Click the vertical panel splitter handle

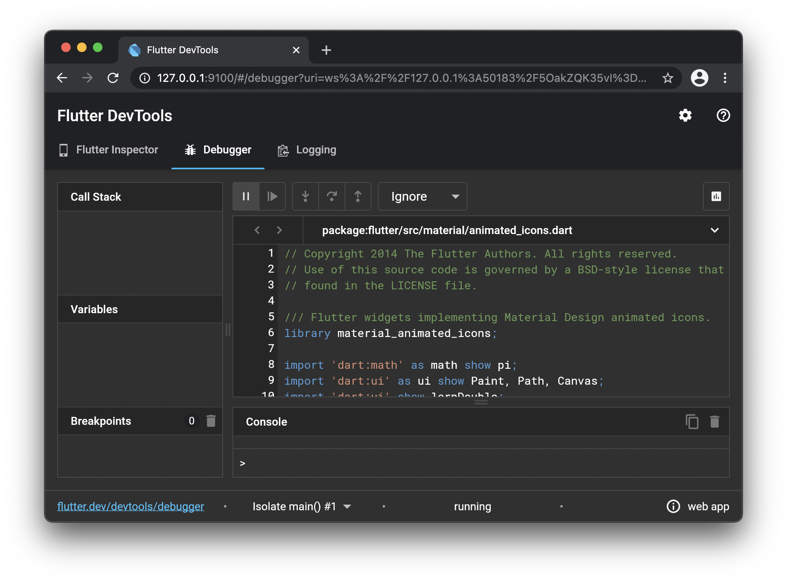point(228,330)
